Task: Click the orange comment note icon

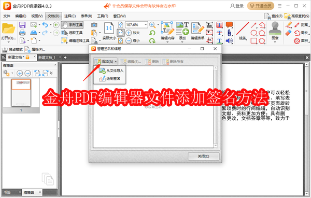Action: [229, 25]
